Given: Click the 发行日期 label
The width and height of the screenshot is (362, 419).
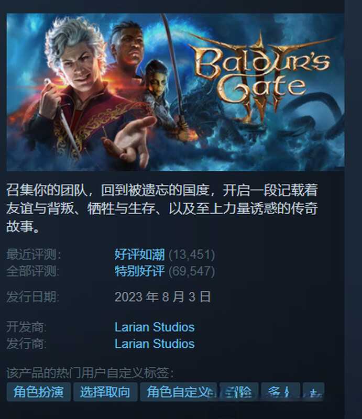Looking at the screenshot, I should (33, 297).
